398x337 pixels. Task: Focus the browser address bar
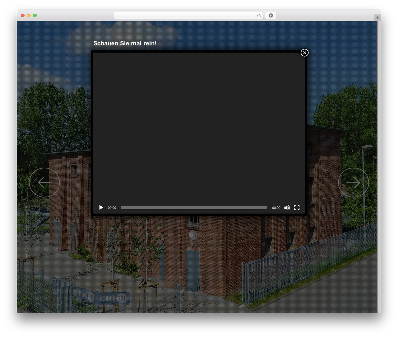pyautogui.click(x=188, y=15)
